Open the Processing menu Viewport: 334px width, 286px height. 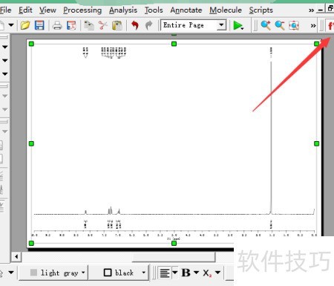pyautogui.click(x=82, y=10)
